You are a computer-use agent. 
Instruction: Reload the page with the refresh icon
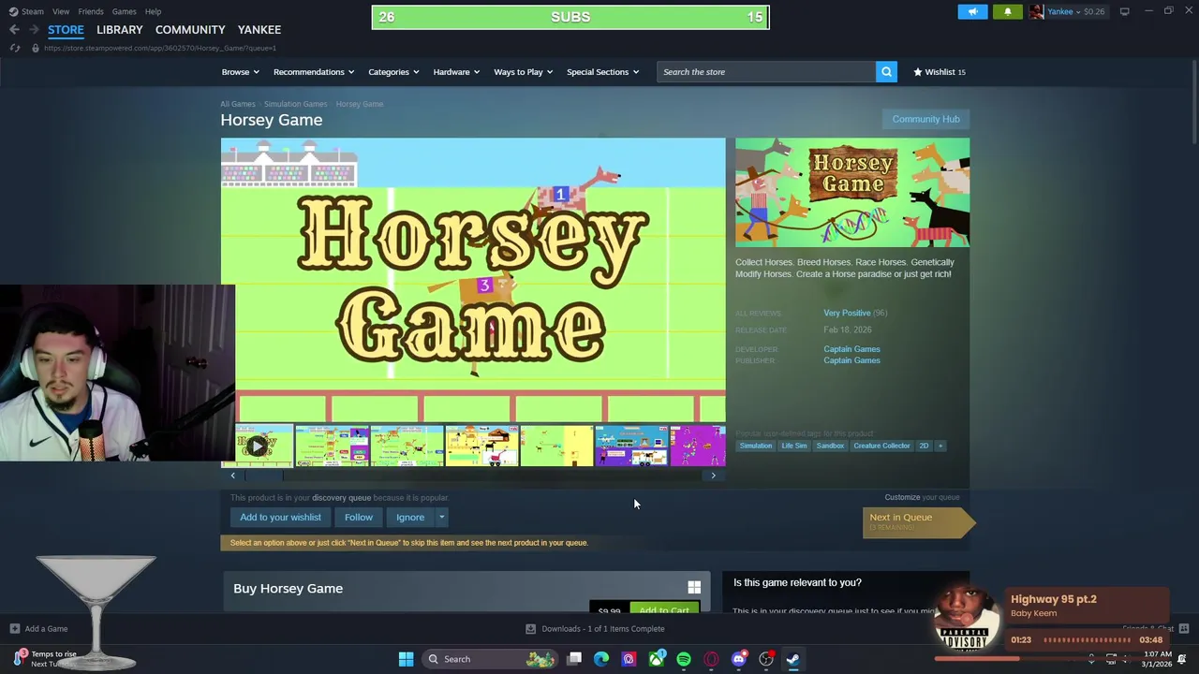[14, 48]
